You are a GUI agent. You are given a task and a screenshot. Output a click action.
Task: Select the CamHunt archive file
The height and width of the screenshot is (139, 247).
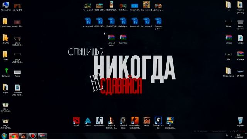123,39
